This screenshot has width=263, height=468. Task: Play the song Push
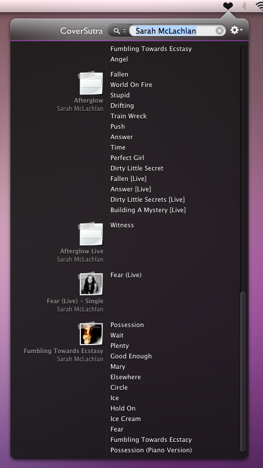tap(117, 126)
